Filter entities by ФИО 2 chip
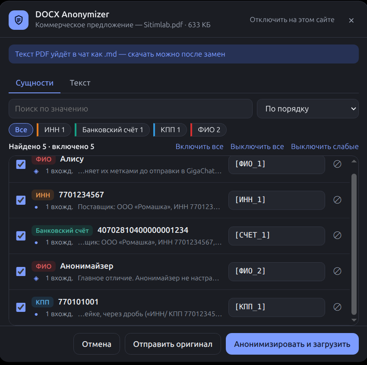The image size is (367, 365). 209,130
